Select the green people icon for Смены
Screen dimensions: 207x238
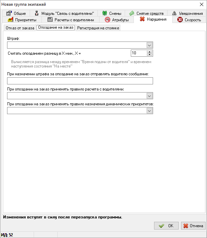point(105,13)
